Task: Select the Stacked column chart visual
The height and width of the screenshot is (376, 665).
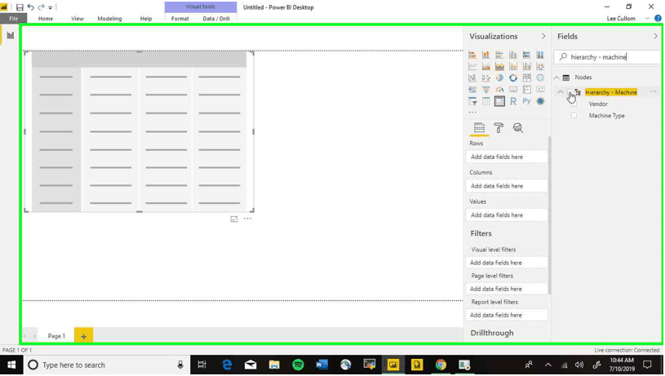Action: (x=485, y=55)
